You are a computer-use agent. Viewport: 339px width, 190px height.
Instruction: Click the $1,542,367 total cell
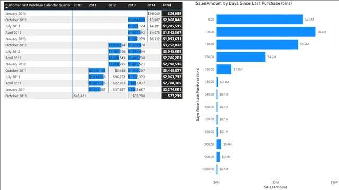click(172, 33)
